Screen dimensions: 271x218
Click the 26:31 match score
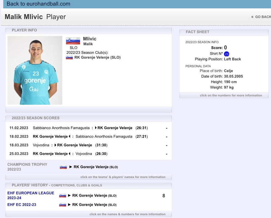141,128
